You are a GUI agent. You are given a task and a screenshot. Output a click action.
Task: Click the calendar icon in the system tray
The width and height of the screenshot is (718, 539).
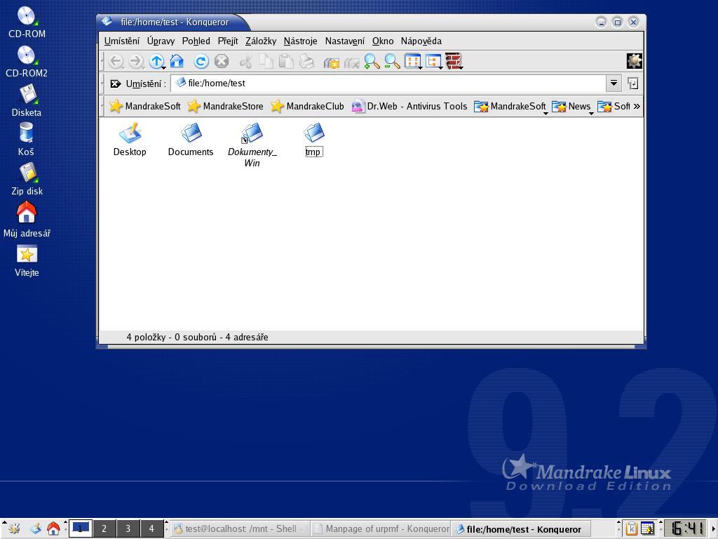tap(647, 528)
